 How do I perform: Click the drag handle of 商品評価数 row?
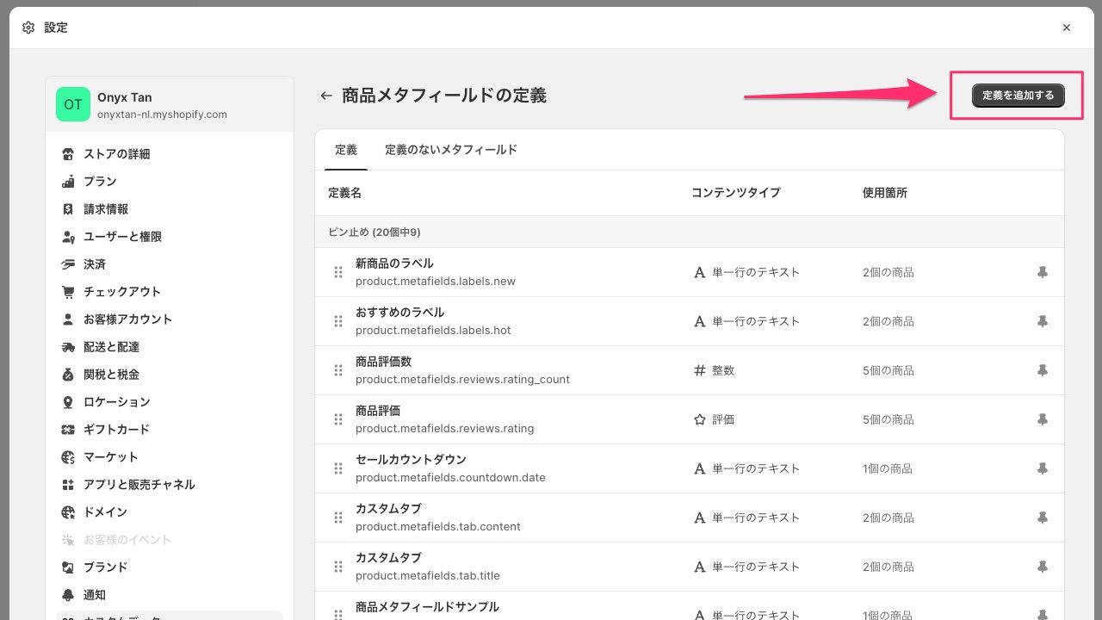(x=338, y=370)
